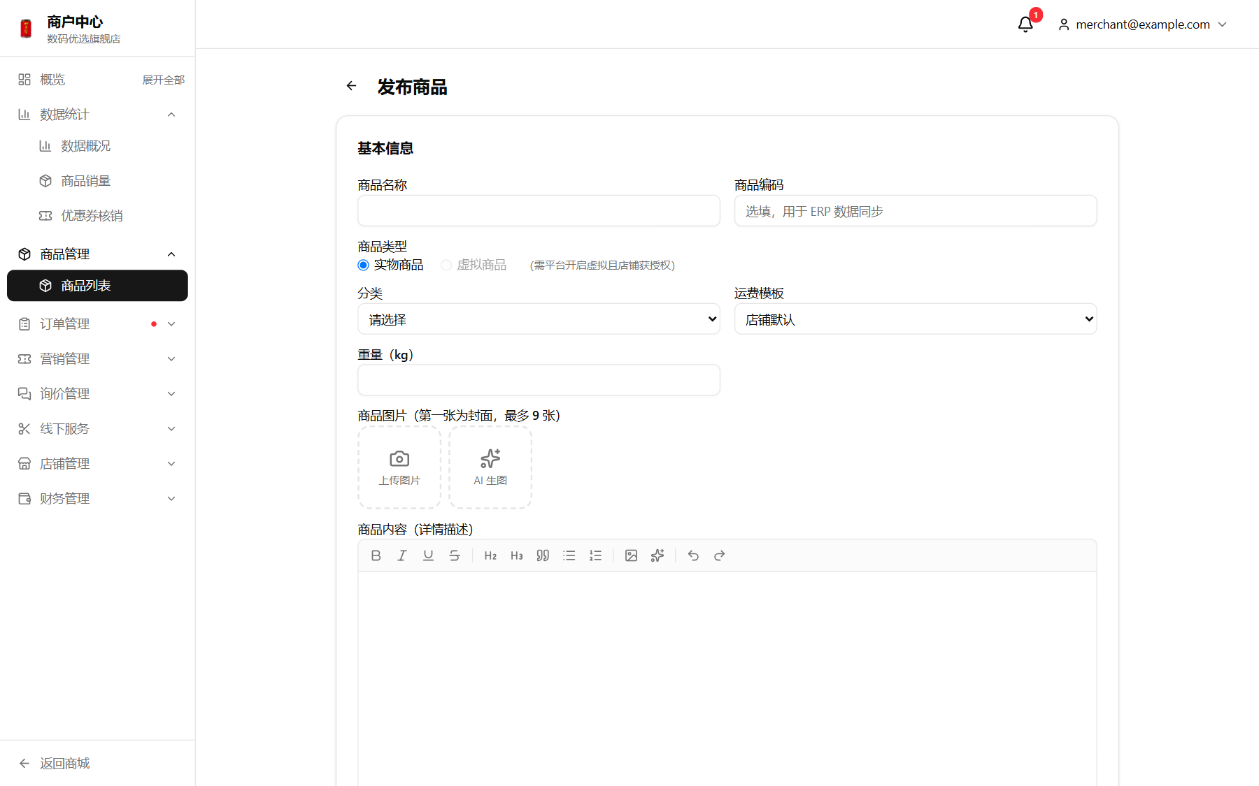The height and width of the screenshot is (786, 1259).
Task: Undo the last editor change
Action: 693,555
